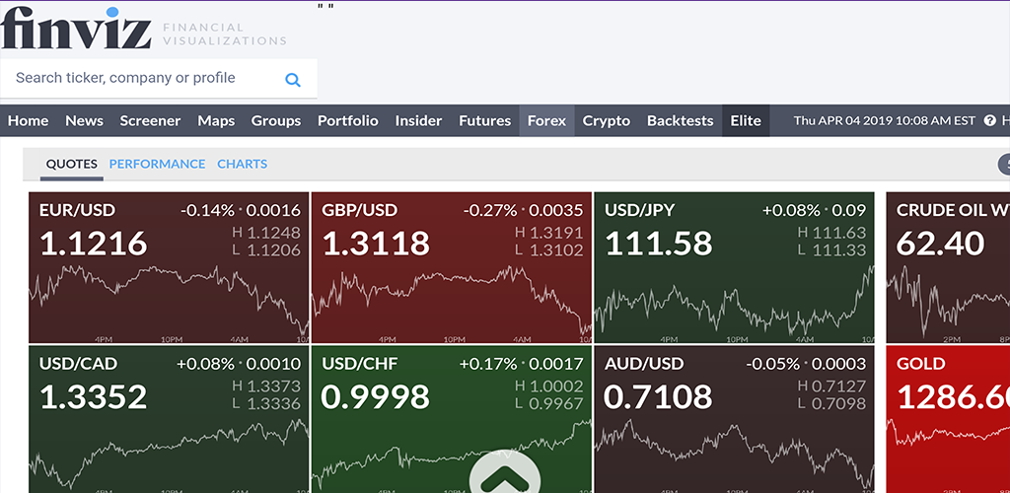Click the USD/CHF pair label
Screen dimensions: 1010x493
click(x=360, y=364)
